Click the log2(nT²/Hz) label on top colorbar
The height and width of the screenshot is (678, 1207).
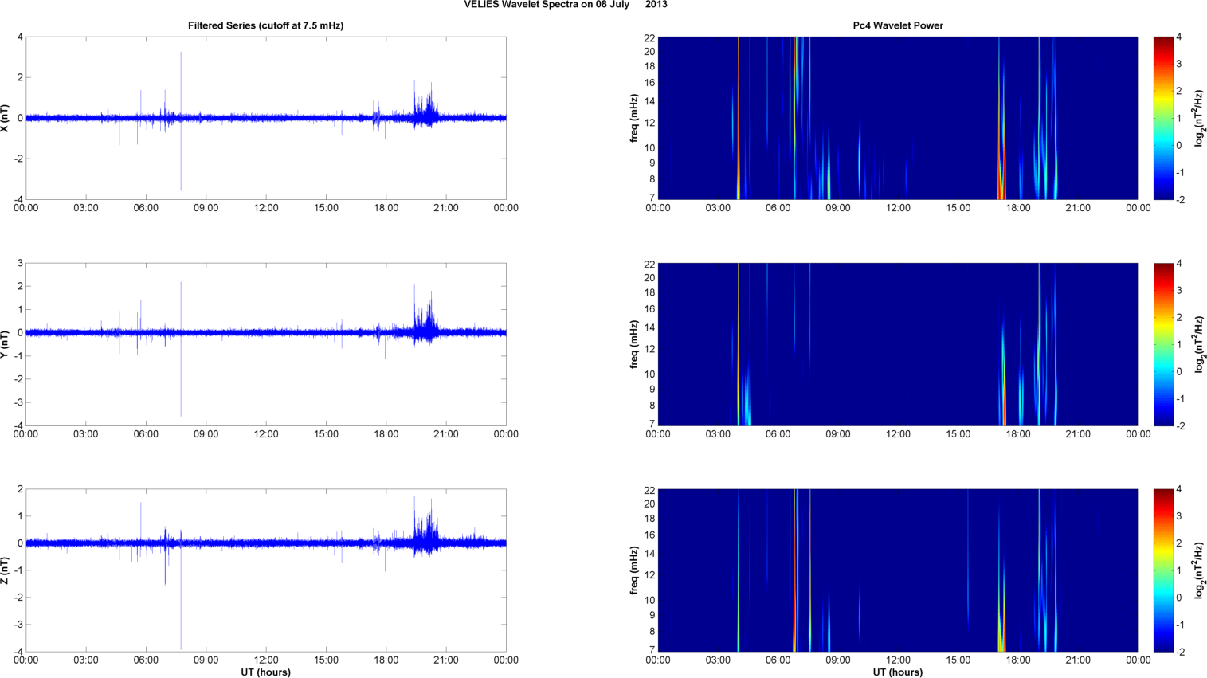click(1199, 118)
